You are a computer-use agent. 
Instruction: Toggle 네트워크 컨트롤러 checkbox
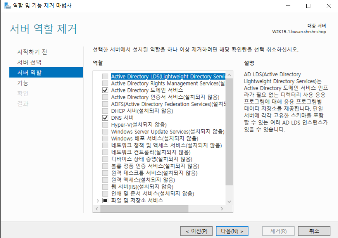pyautogui.click(x=105, y=152)
